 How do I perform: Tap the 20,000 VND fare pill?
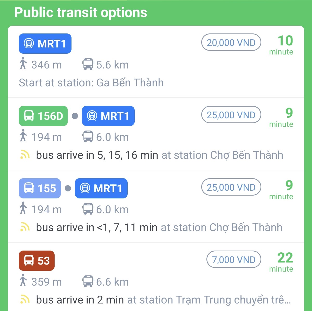point(231,43)
